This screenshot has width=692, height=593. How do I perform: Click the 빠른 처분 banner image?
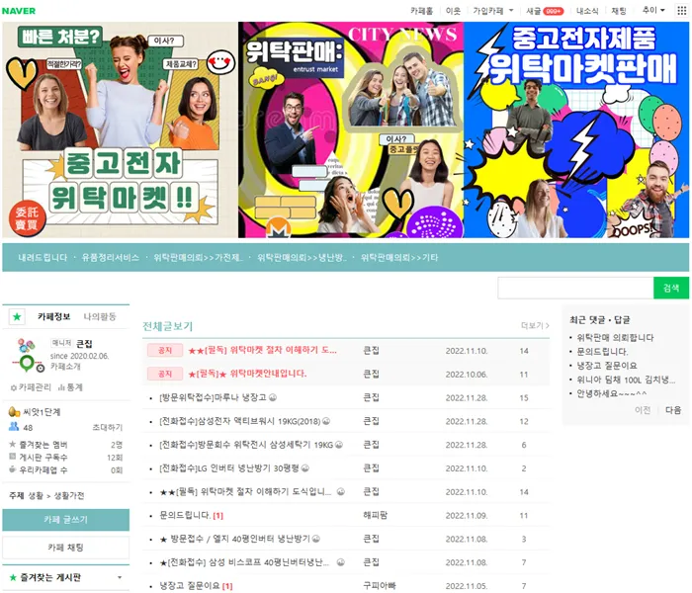120,129
